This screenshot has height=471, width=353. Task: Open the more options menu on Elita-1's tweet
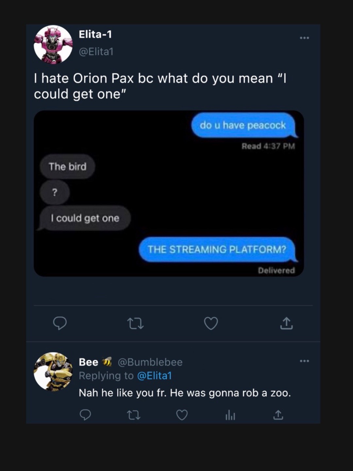(x=304, y=38)
